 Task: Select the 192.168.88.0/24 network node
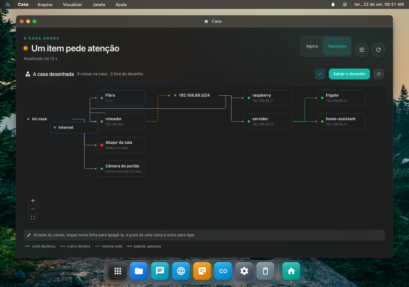(195, 95)
